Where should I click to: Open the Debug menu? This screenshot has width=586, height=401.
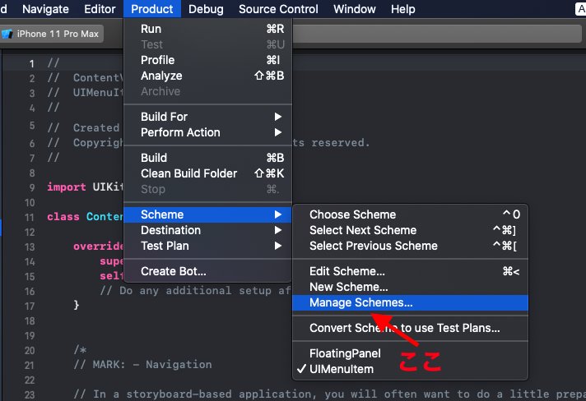click(206, 9)
